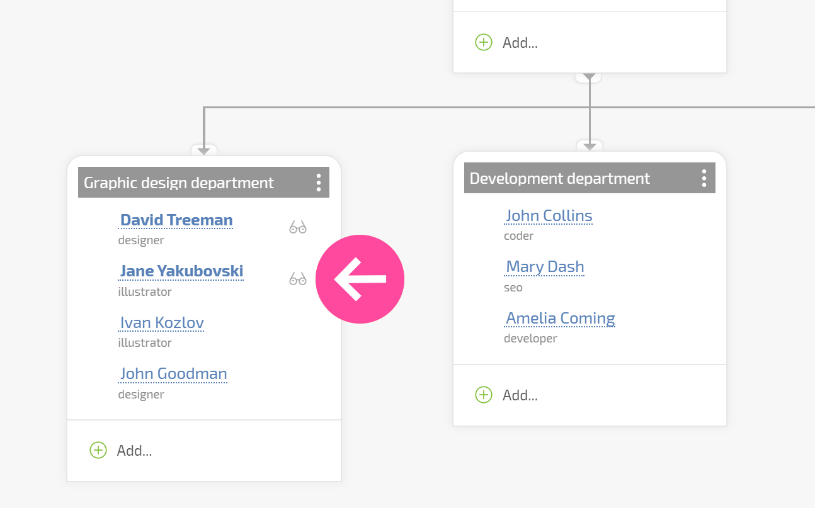
Task: Open Amelia Coming profile link
Action: [x=560, y=318]
